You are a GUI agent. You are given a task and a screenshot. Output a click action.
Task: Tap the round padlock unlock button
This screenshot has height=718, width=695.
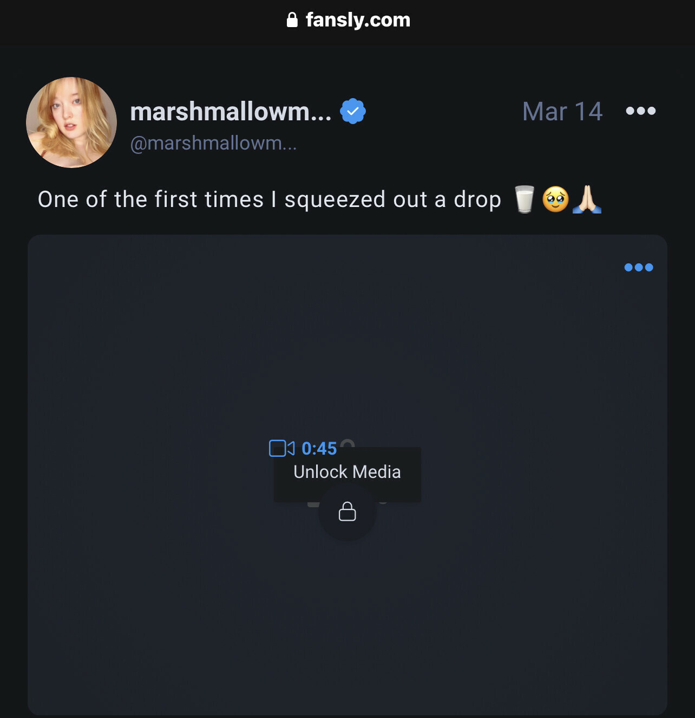tap(347, 512)
